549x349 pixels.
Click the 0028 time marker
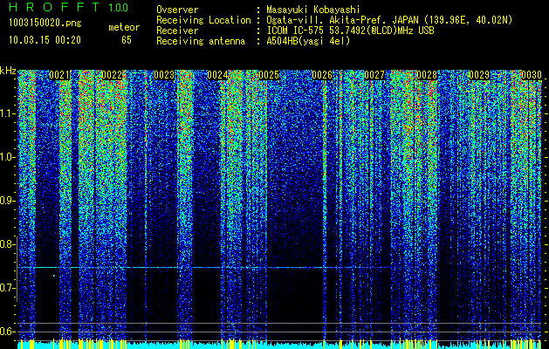(427, 75)
